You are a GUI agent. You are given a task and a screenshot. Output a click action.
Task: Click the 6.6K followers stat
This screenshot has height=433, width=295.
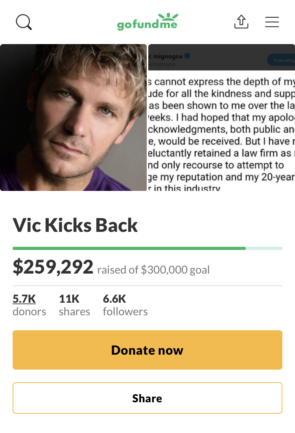pyautogui.click(x=125, y=305)
